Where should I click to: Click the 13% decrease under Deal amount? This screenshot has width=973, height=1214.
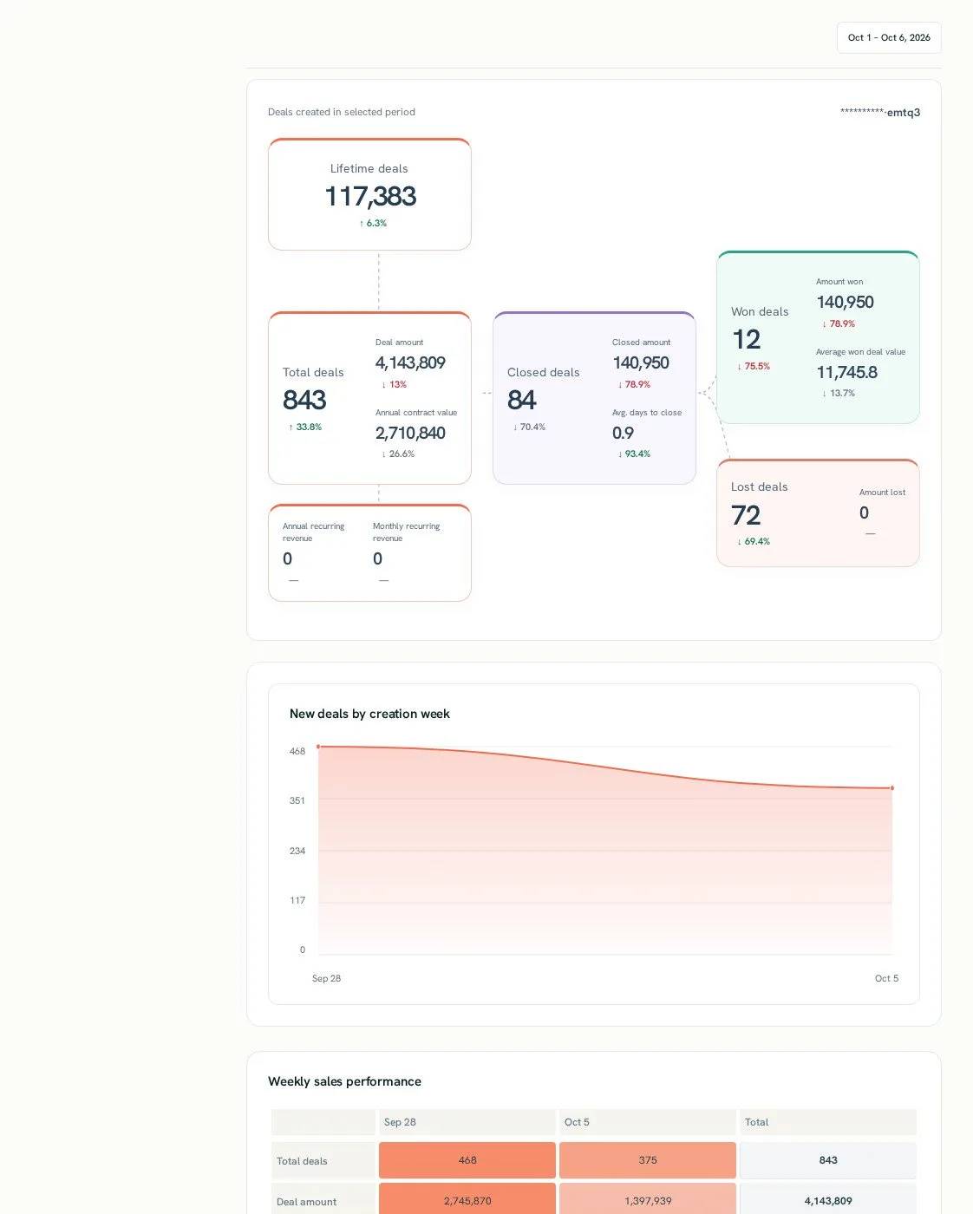(395, 384)
